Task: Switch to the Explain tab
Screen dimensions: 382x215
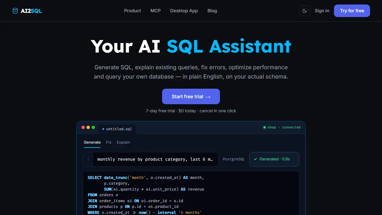Action: pyautogui.click(x=123, y=142)
